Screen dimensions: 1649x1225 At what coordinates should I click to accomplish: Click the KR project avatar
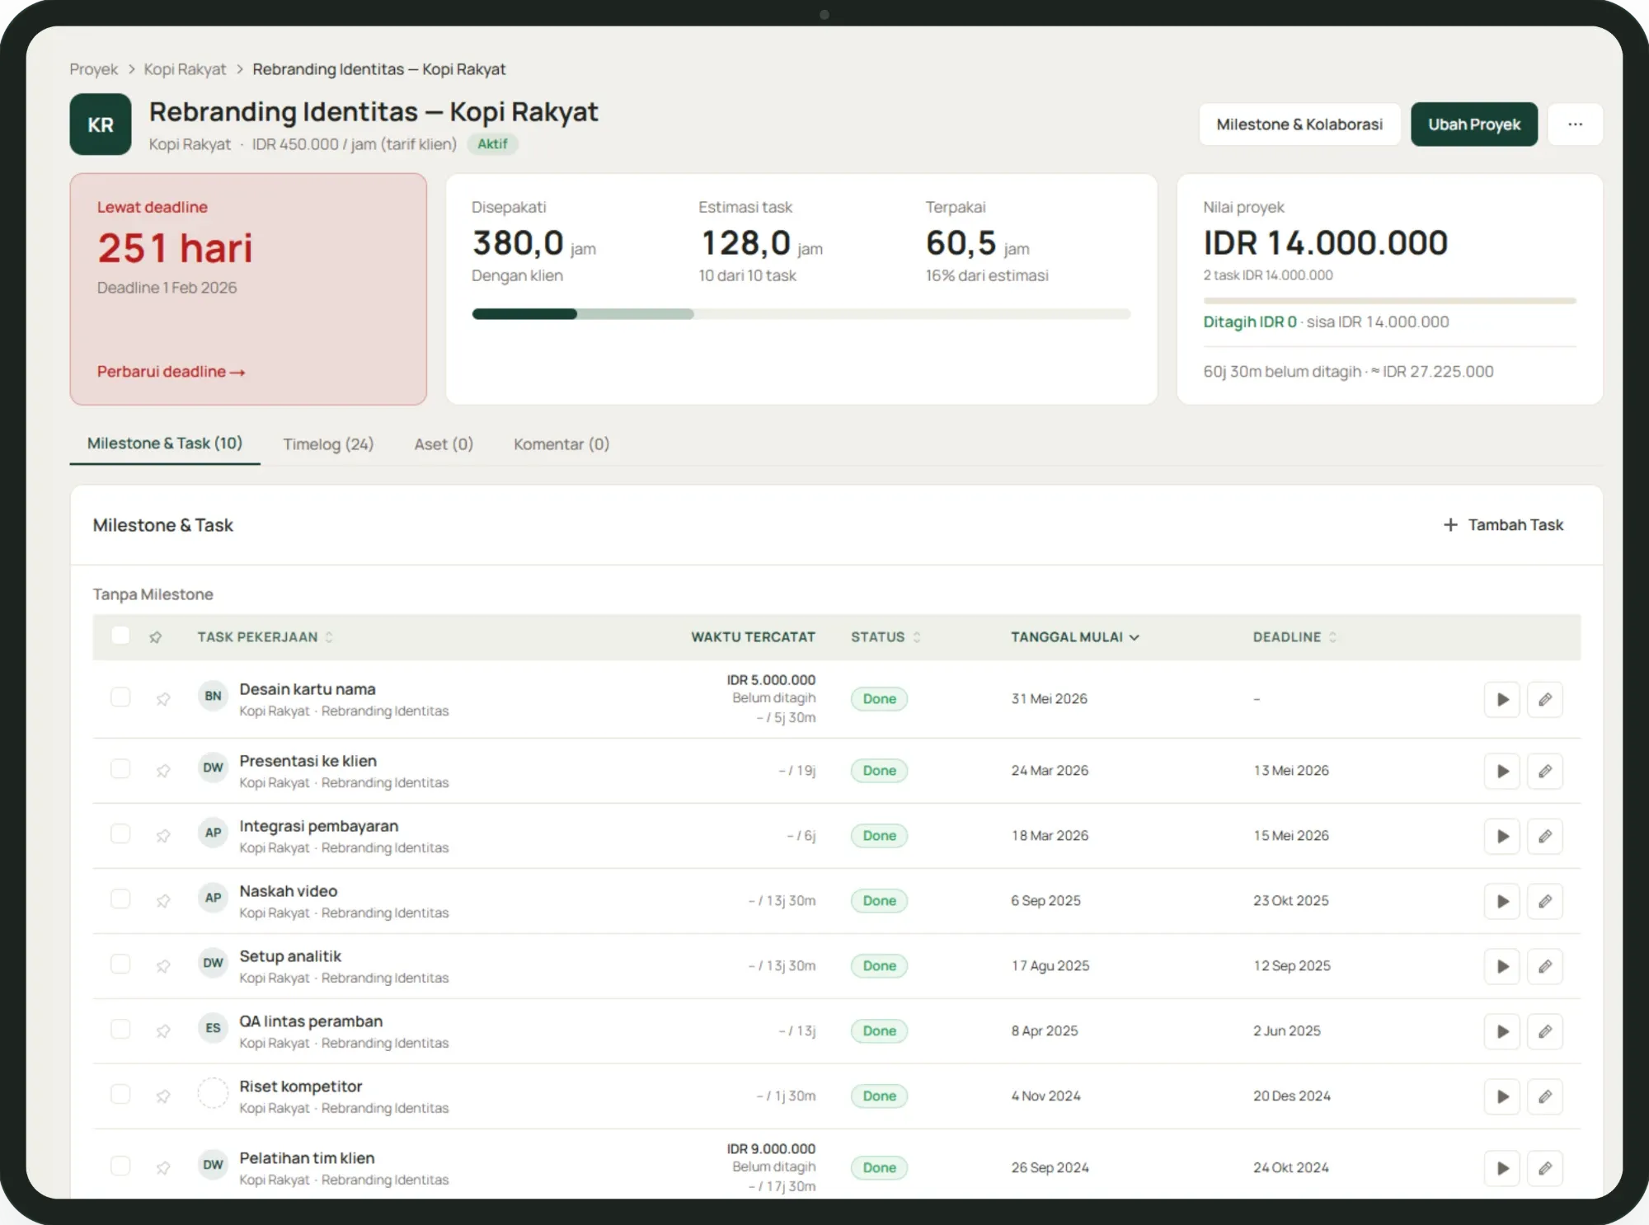(x=101, y=124)
